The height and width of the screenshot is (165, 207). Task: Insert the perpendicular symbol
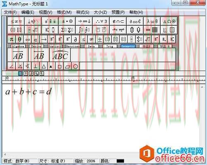coord(36,66)
